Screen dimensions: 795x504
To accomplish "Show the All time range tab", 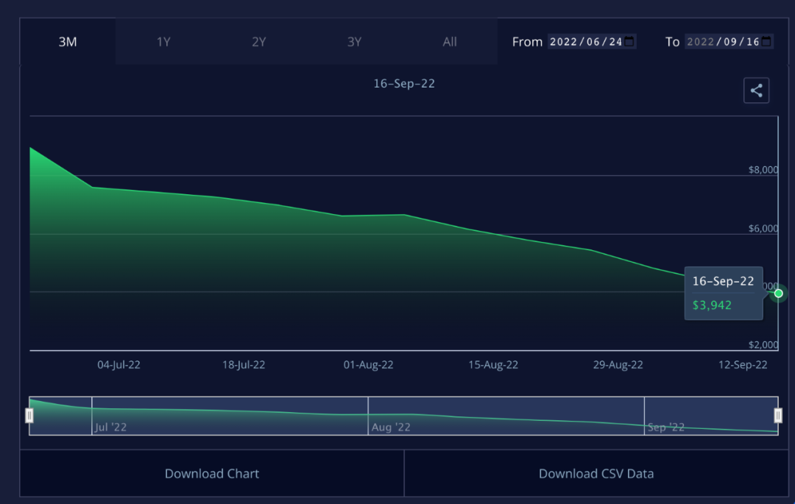I will (x=450, y=42).
